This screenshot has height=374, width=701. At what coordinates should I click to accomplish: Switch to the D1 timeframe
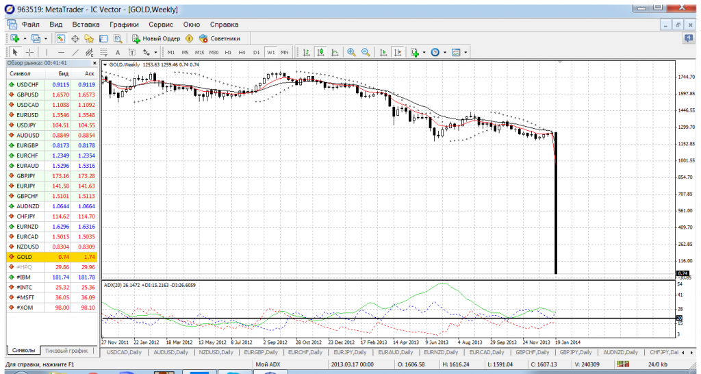(x=256, y=52)
